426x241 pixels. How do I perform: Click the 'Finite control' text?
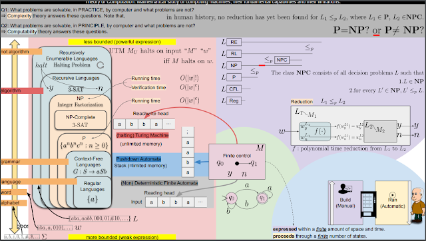point(237,156)
